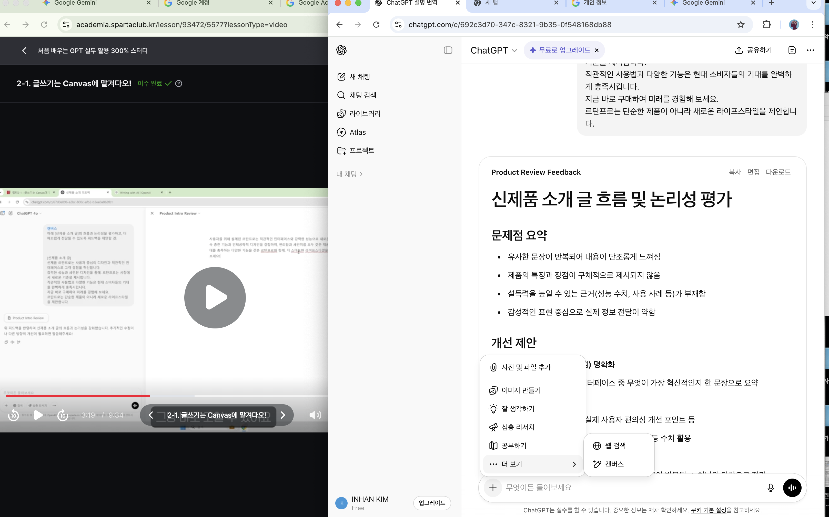The width and height of the screenshot is (829, 517).
Task: Close the ChatGPT 설명 번역 tab
Action: [x=458, y=3]
